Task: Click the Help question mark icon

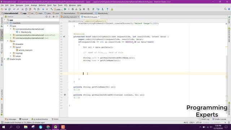Action: (107, 9)
